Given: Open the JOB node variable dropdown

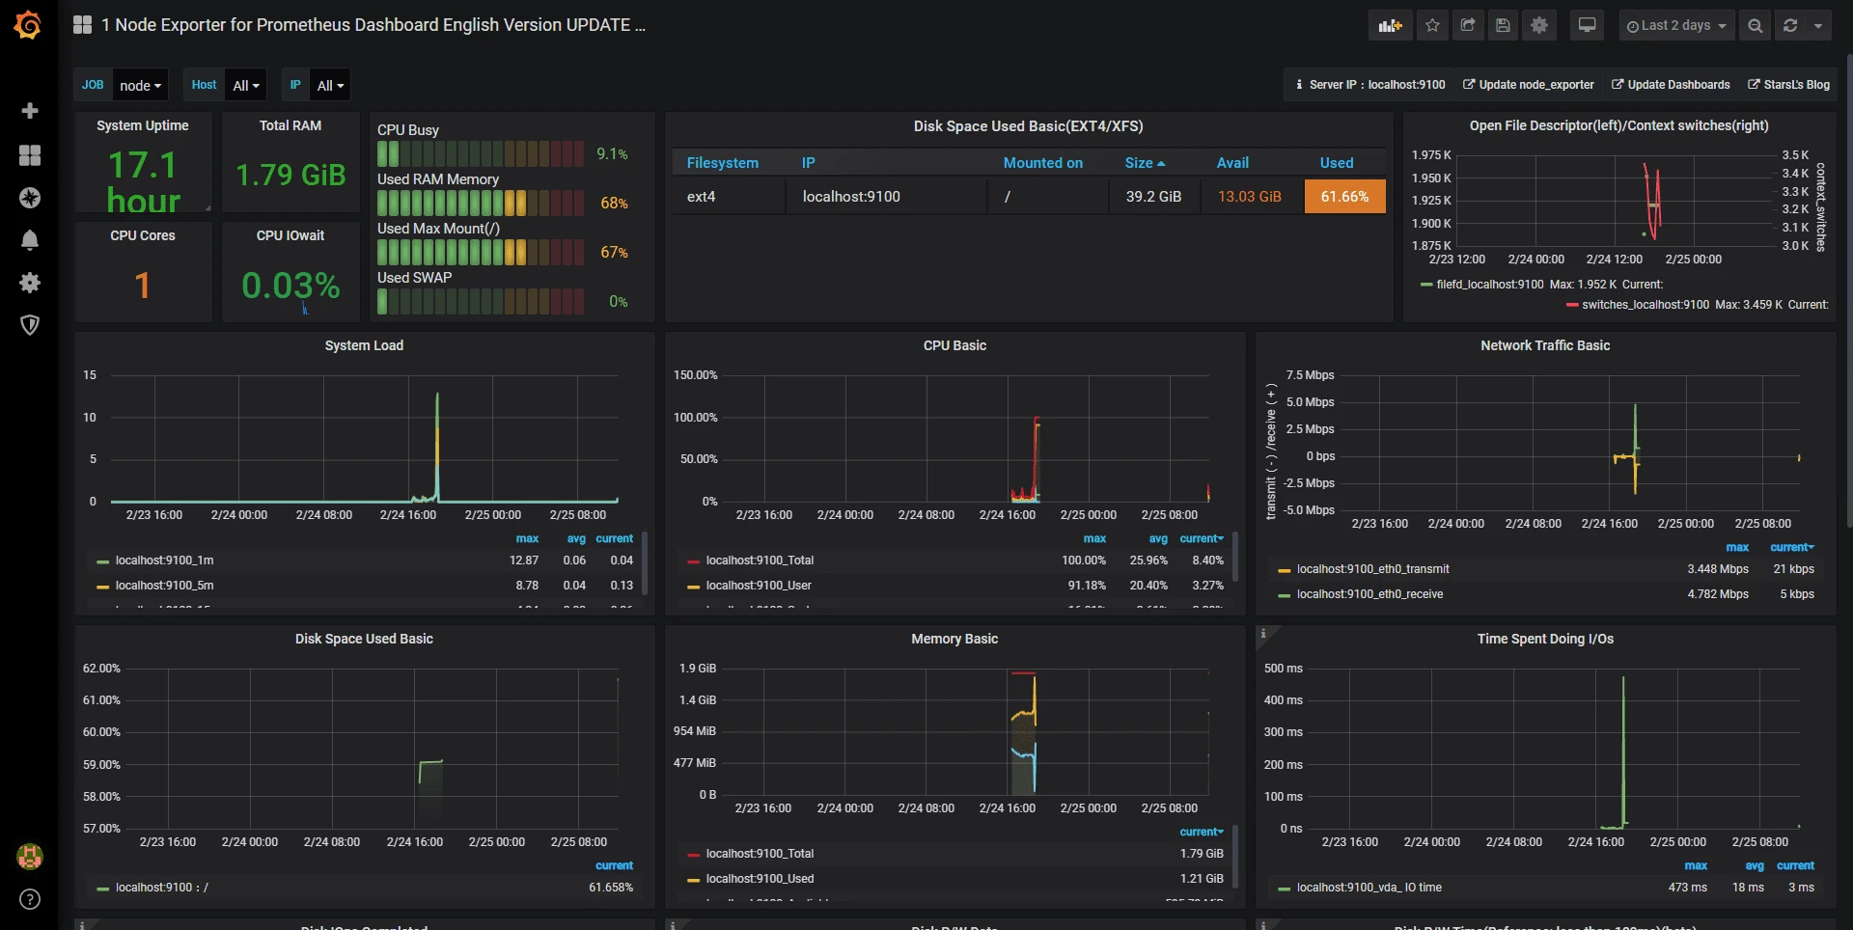Looking at the screenshot, I should (x=140, y=86).
